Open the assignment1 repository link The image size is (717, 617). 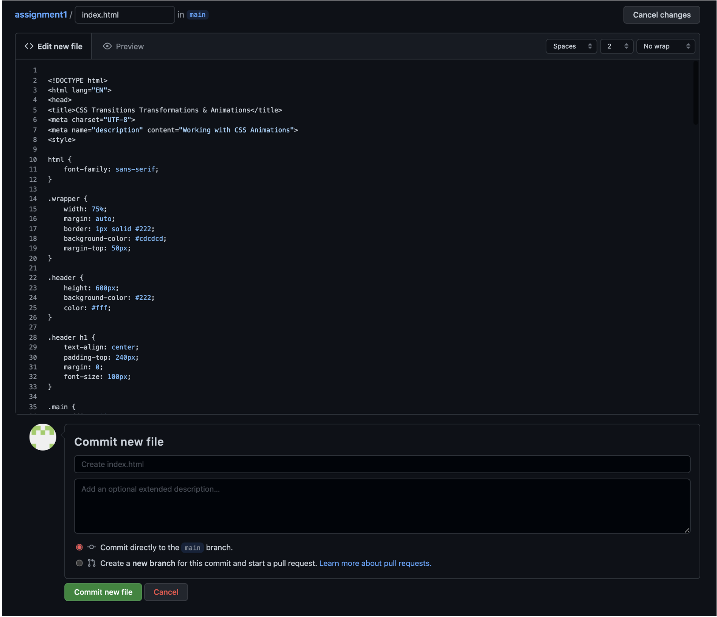point(41,15)
